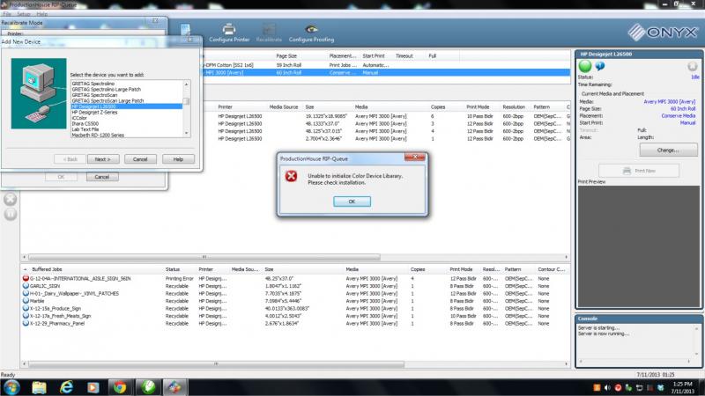Click OK in the error dialog
The image size is (705, 396).
coord(352,202)
